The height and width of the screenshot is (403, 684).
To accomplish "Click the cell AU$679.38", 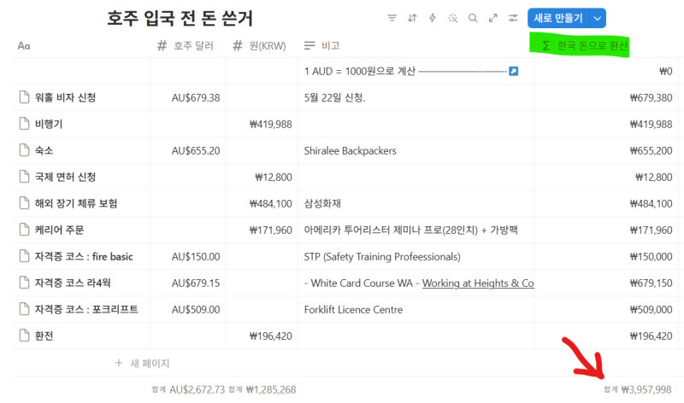I will (188, 97).
